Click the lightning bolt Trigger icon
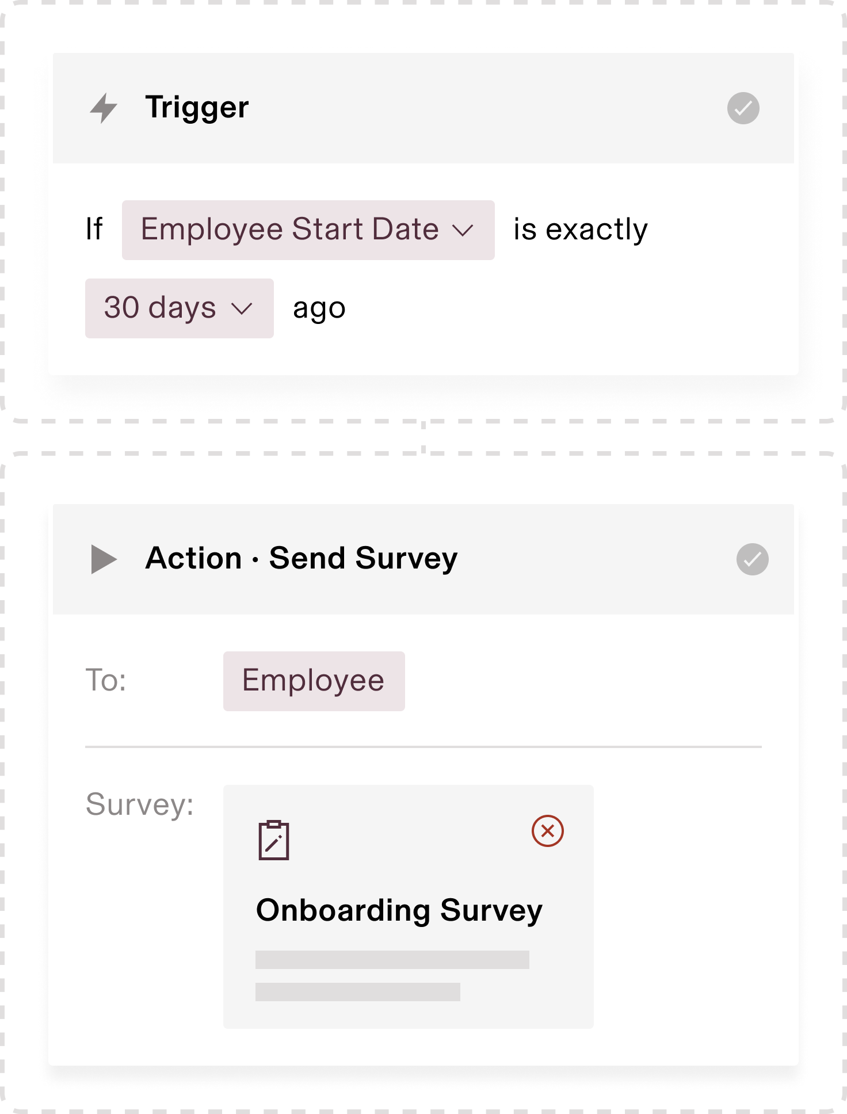 pyautogui.click(x=104, y=108)
